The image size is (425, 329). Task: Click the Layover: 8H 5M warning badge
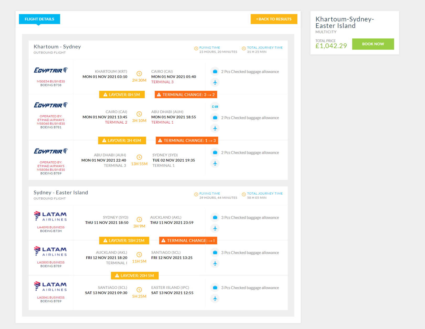tap(122, 95)
